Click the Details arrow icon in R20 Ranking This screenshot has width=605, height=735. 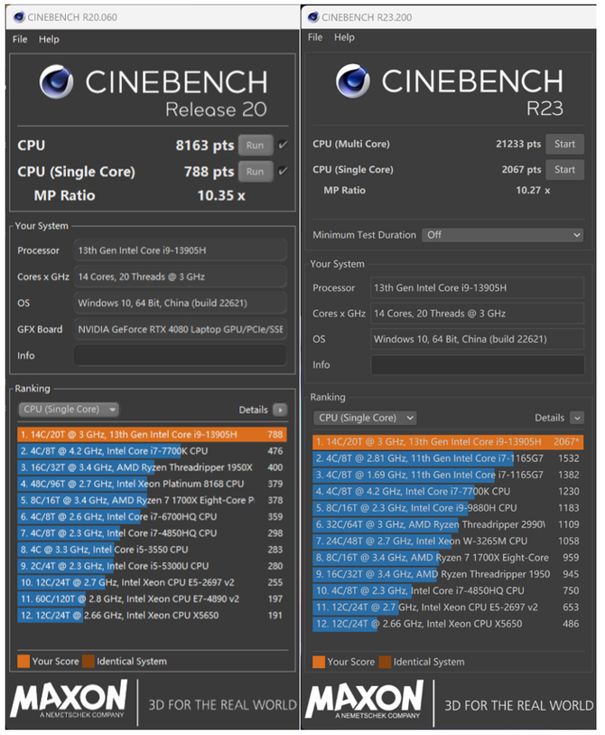tap(280, 410)
